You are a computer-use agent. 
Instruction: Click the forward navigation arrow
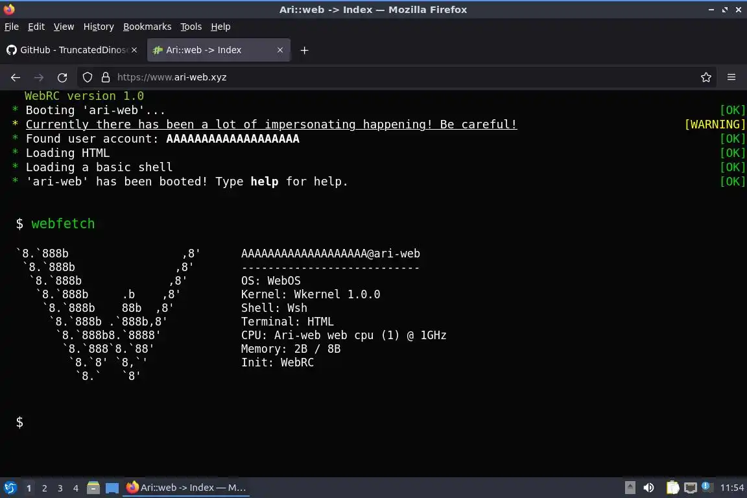click(39, 77)
